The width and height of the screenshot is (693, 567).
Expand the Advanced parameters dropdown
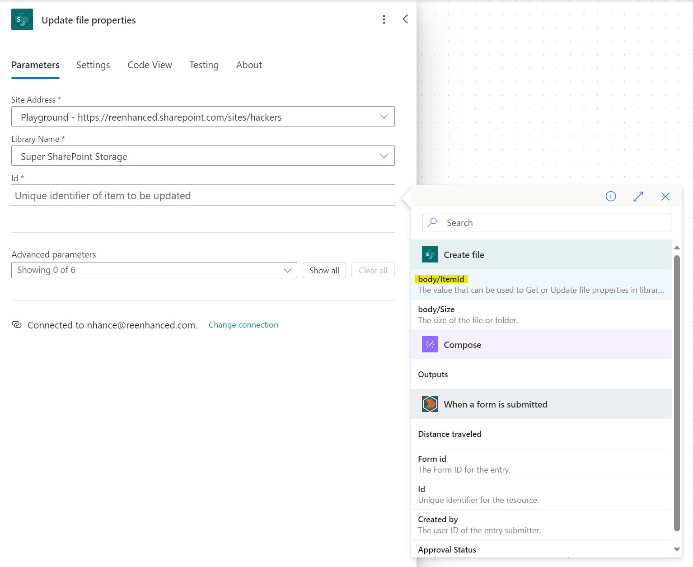(154, 270)
